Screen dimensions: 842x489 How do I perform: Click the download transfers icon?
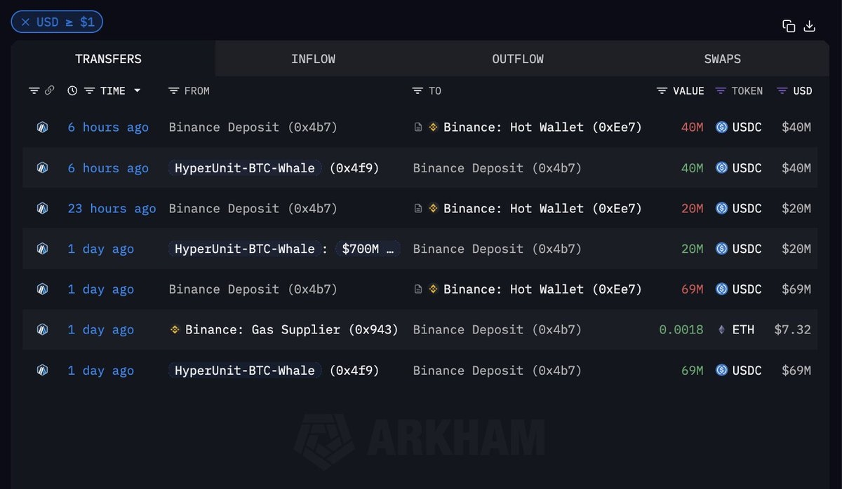pyautogui.click(x=809, y=26)
